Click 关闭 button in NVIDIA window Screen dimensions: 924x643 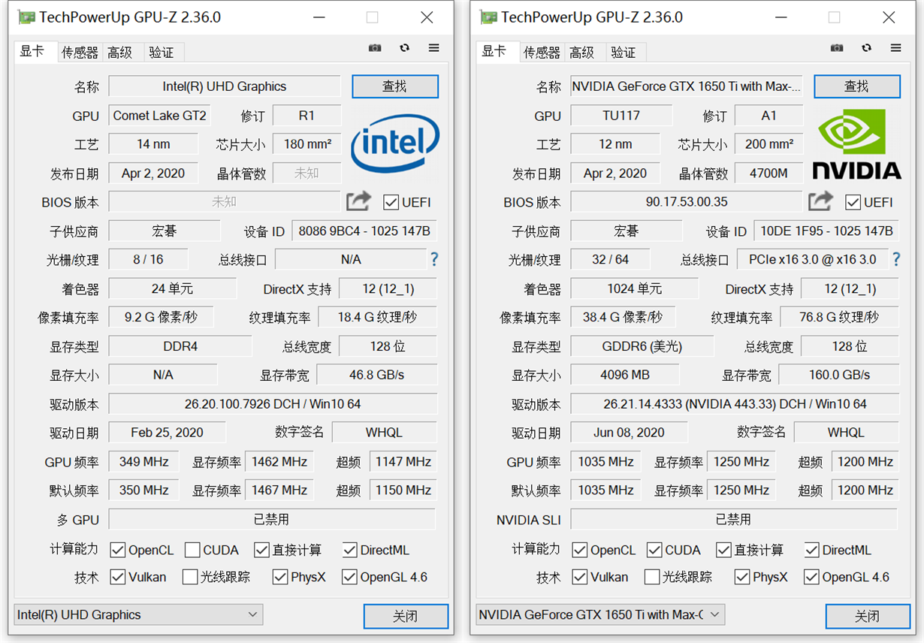click(868, 616)
